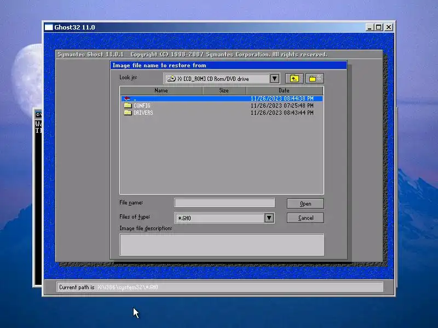Open the X: CD Rom/DVD drive combo box
438x328 pixels.
coord(222,79)
